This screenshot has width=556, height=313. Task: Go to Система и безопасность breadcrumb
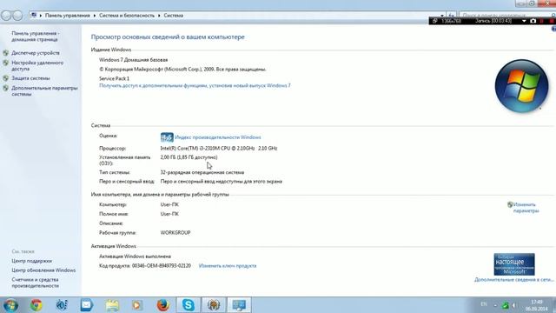click(x=127, y=16)
